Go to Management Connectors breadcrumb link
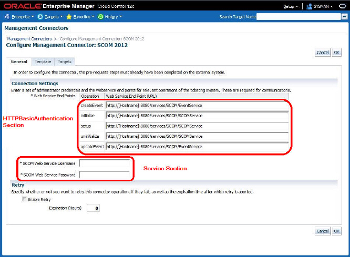This screenshot has width=350, height=257. 29,39
